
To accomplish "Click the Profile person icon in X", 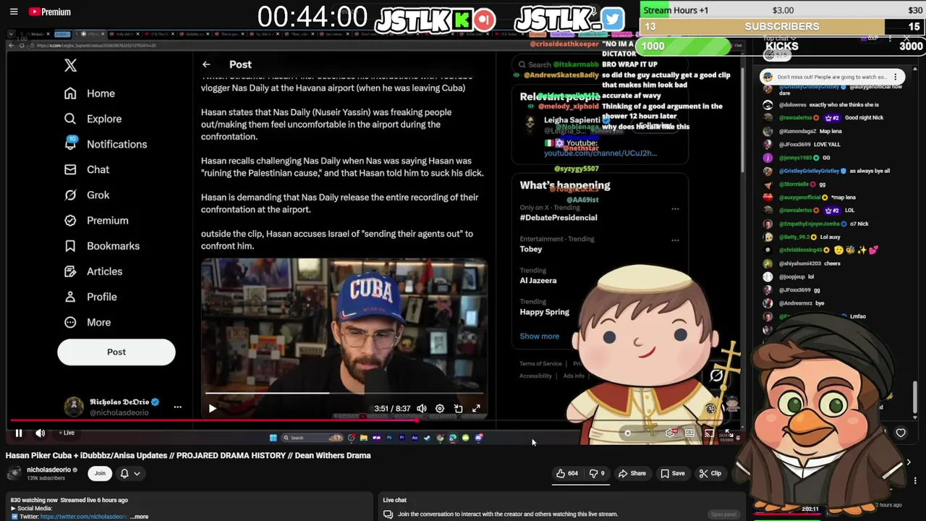I will click(x=70, y=297).
